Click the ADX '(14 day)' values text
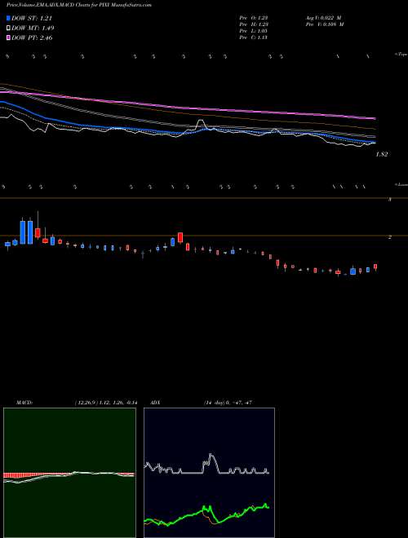 coord(228,403)
